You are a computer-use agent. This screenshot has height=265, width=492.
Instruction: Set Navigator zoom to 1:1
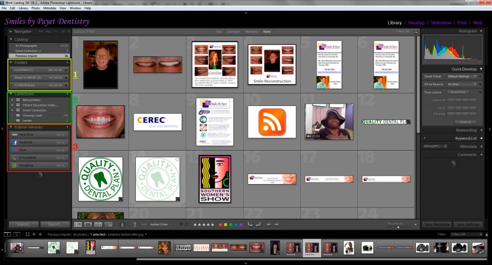[56, 32]
